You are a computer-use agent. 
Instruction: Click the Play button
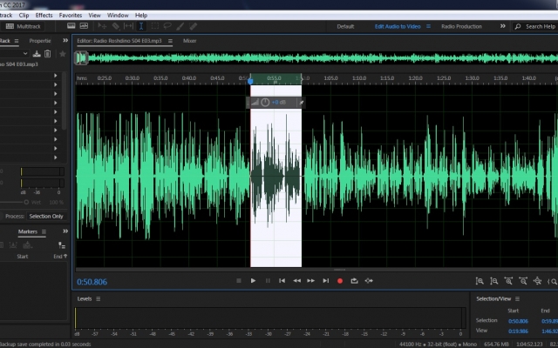[253, 280]
